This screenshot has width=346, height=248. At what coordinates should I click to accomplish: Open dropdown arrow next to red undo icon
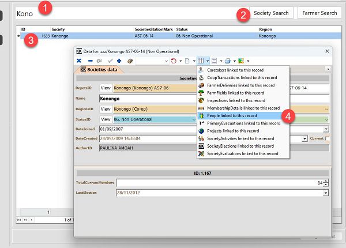point(180,61)
